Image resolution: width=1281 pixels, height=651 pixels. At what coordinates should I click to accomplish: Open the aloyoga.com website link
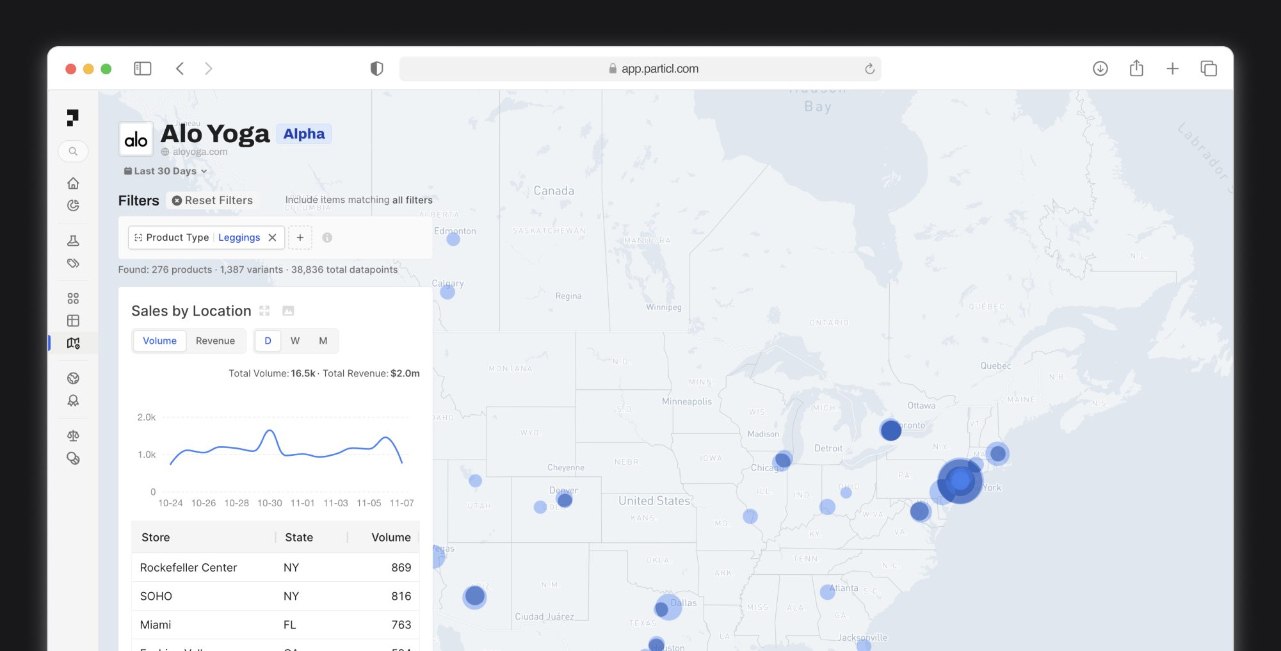pos(199,152)
